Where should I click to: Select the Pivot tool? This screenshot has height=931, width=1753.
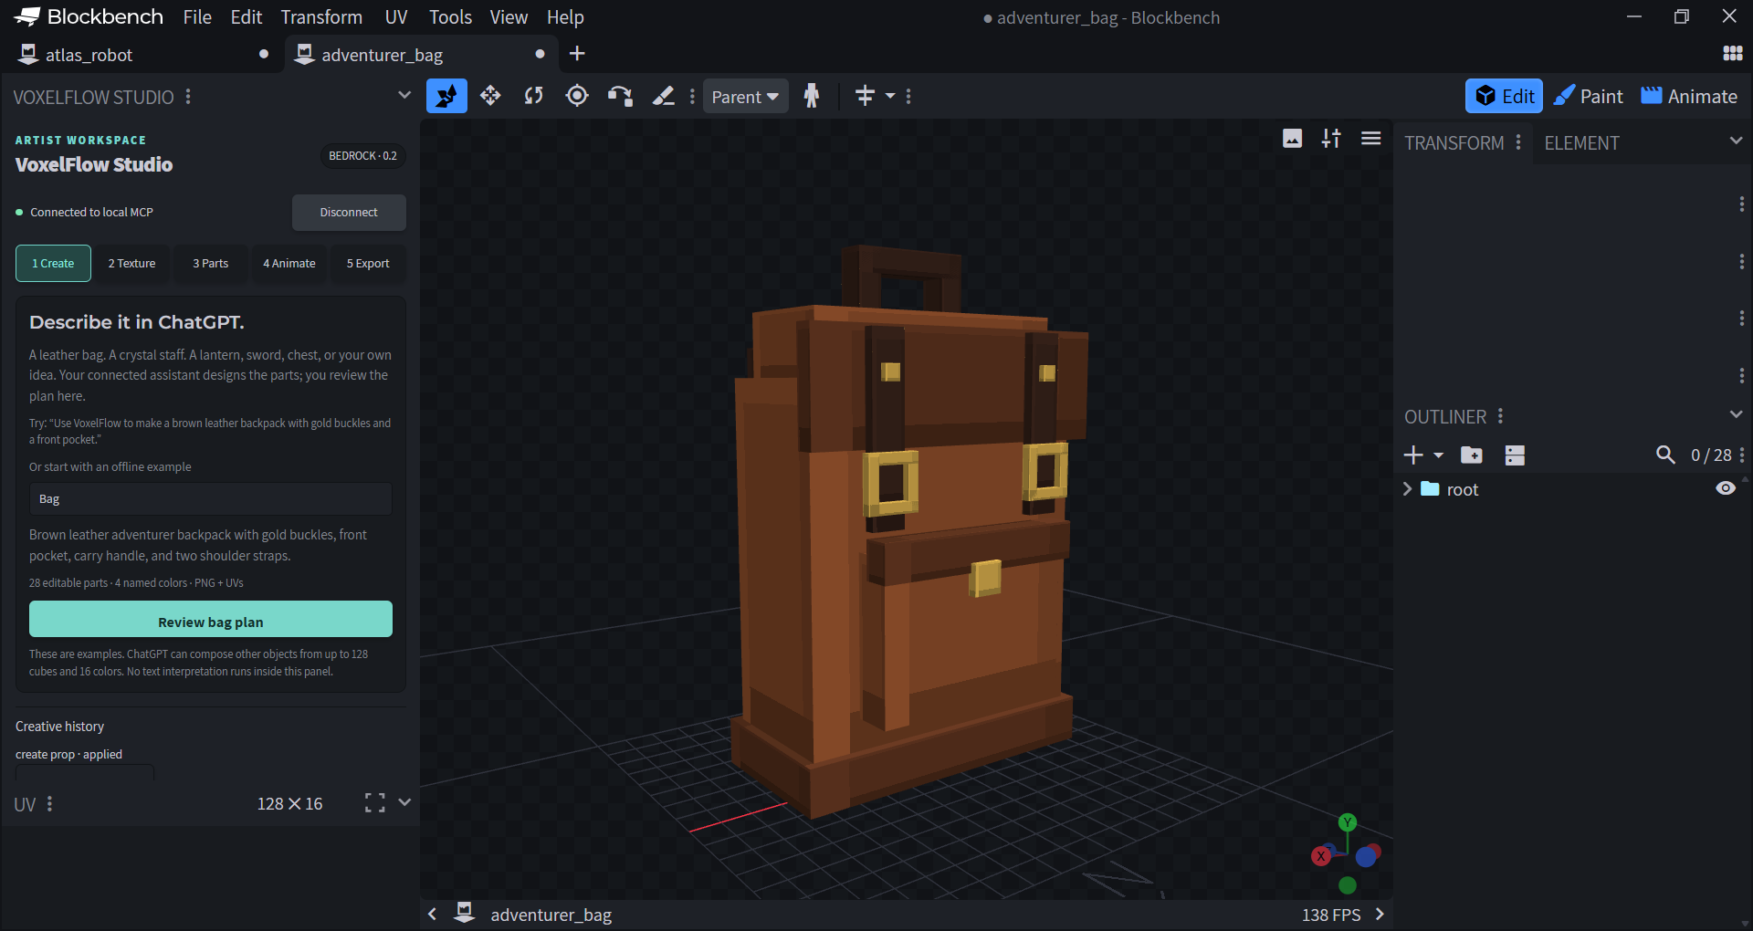(577, 96)
